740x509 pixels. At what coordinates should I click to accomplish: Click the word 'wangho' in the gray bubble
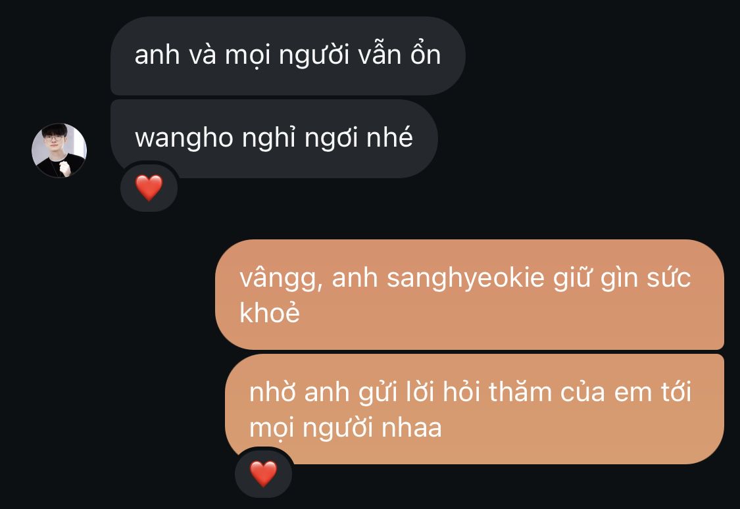click(184, 139)
